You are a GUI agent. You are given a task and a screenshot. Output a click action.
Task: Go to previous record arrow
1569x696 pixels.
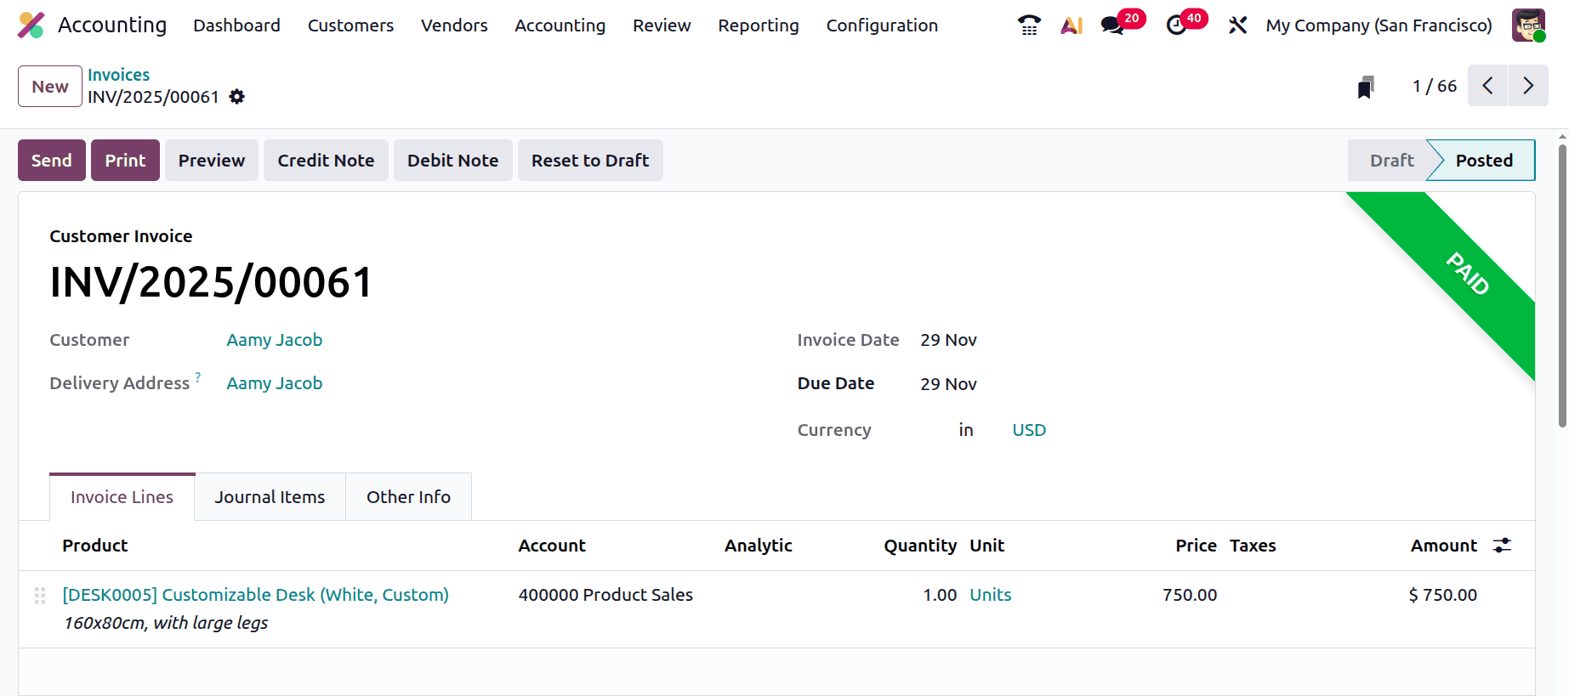(x=1487, y=86)
